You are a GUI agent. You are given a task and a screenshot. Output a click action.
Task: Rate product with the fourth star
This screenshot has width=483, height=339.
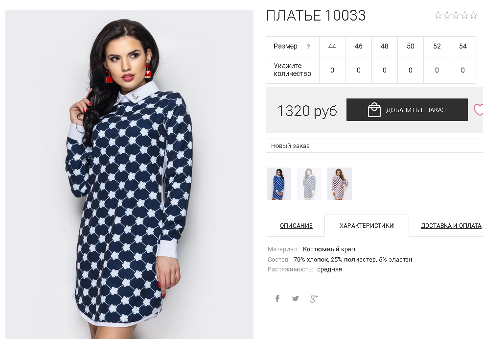coord(465,15)
